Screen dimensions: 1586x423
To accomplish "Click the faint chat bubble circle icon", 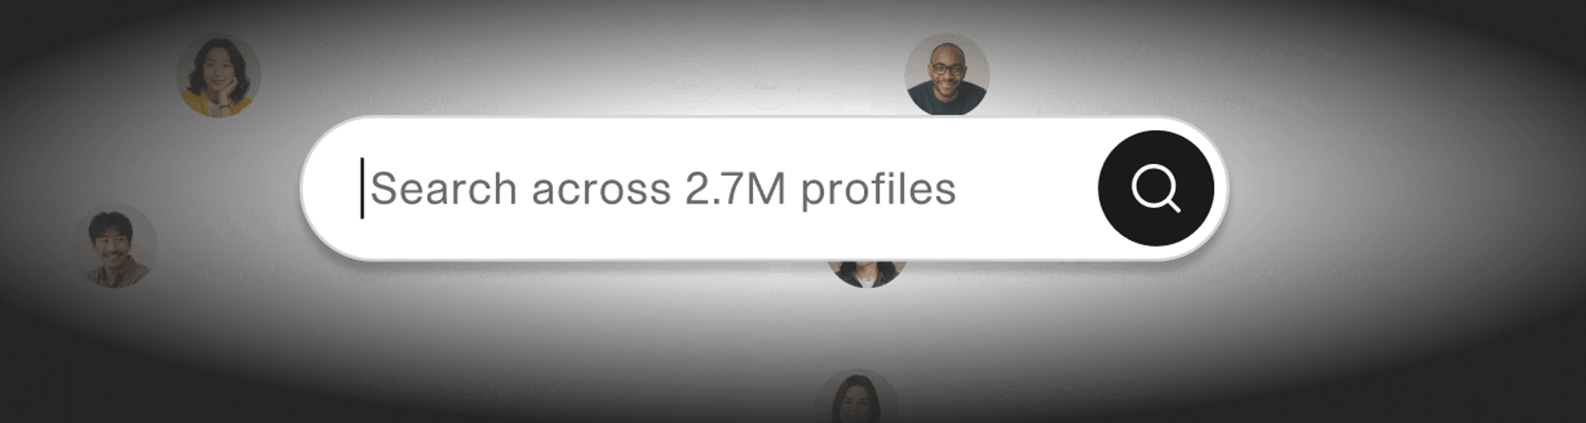I will pyautogui.click(x=768, y=75).
